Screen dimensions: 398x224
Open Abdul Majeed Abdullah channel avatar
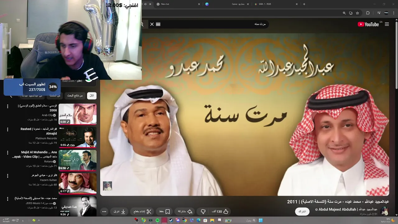384,212
